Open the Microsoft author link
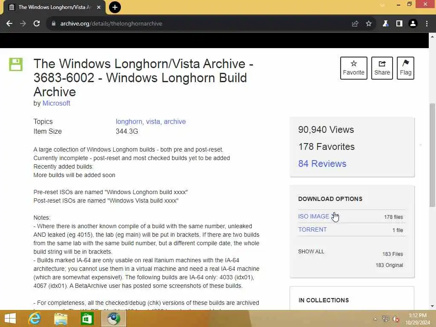This screenshot has width=436, height=327. click(56, 103)
